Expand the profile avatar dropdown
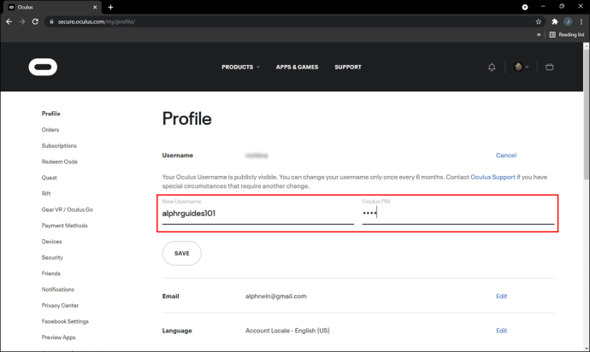590x352 pixels. point(521,67)
